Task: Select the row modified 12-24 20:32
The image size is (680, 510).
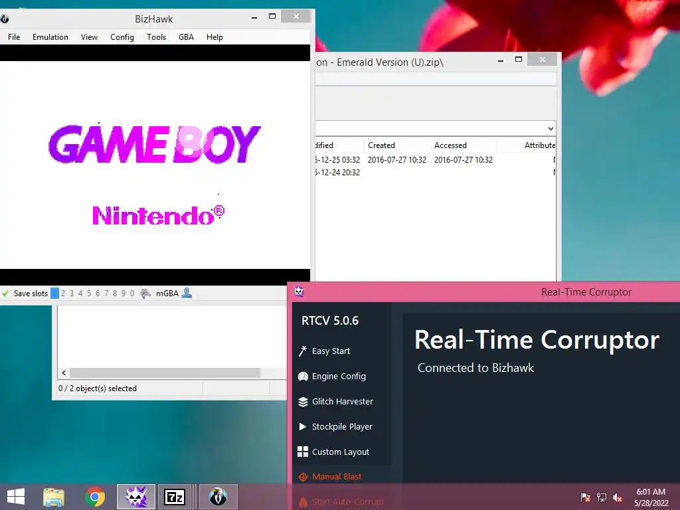Action: pyautogui.click(x=436, y=172)
